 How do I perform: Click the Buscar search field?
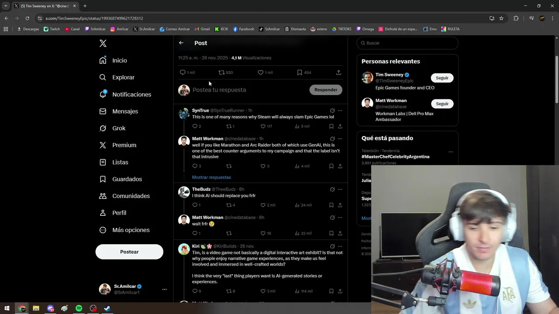pos(407,43)
